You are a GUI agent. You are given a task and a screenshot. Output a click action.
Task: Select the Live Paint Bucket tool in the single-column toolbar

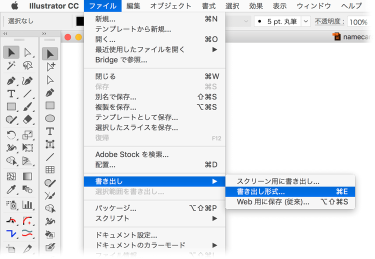click(x=50, y=234)
